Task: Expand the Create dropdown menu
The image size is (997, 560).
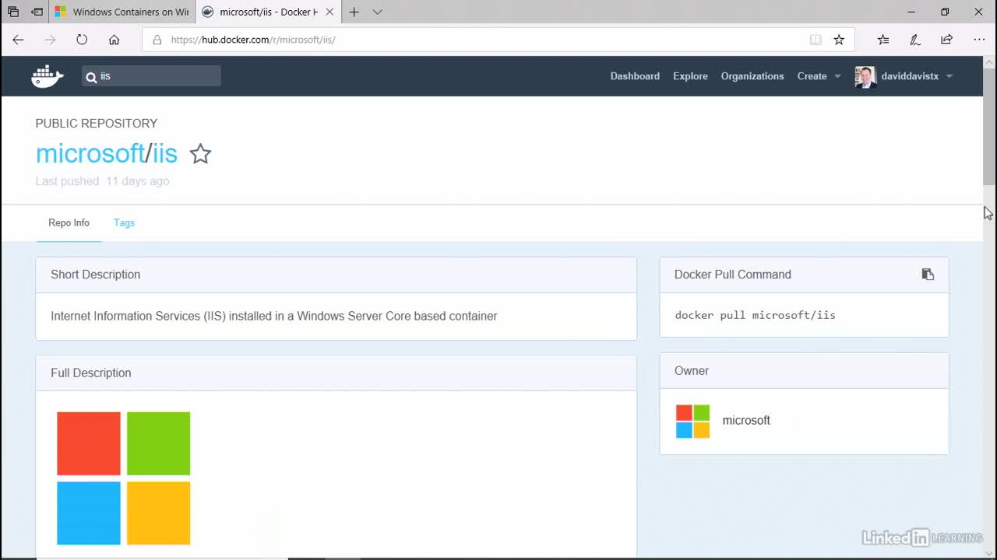Action: [x=819, y=76]
